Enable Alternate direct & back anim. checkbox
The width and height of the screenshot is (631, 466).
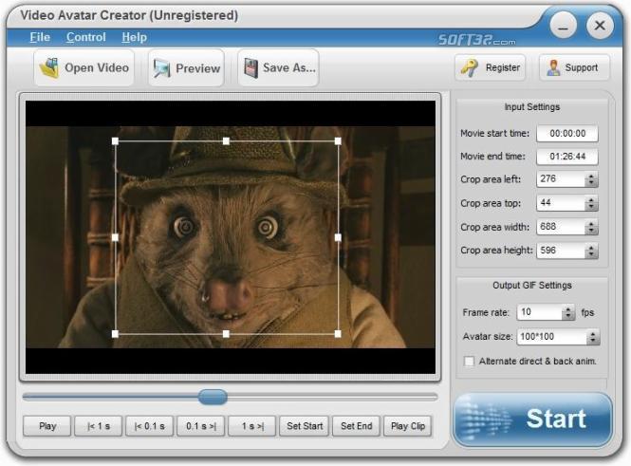(x=470, y=361)
